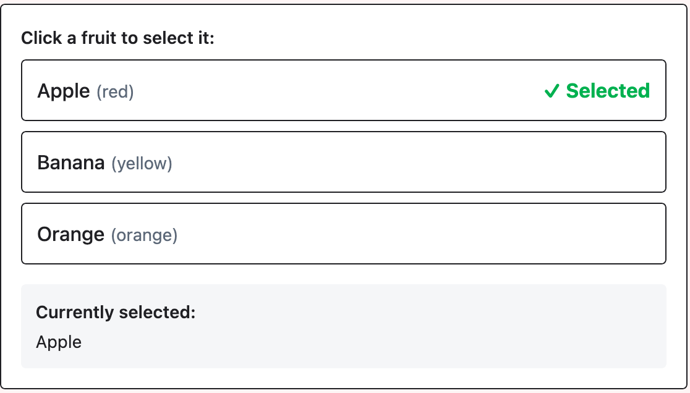Viewport: 690px width, 393px height.
Task: Click the empty right side of the Orange row
Action: (526, 234)
